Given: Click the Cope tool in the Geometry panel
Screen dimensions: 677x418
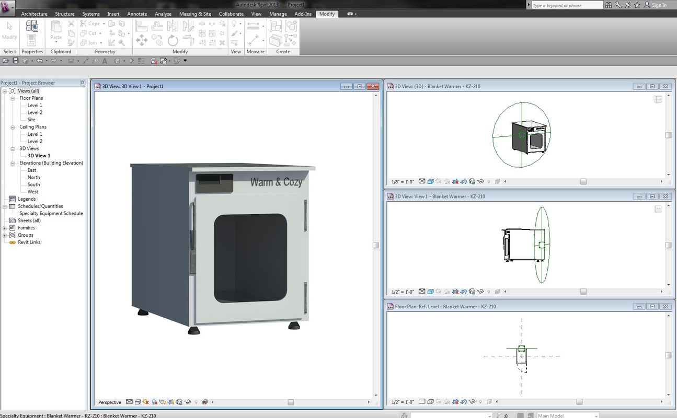Looking at the screenshot, I should pyautogui.click(x=90, y=24).
